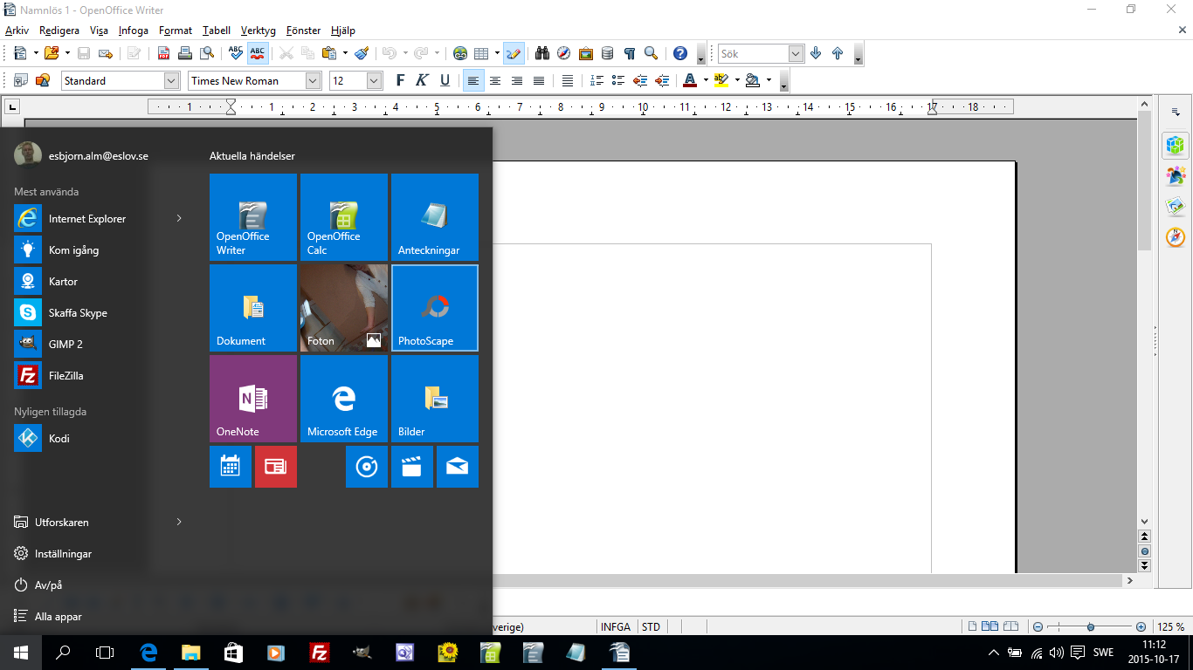Open OpenOffice Help question mark icon
1193x670 pixels.
pos(680,53)
